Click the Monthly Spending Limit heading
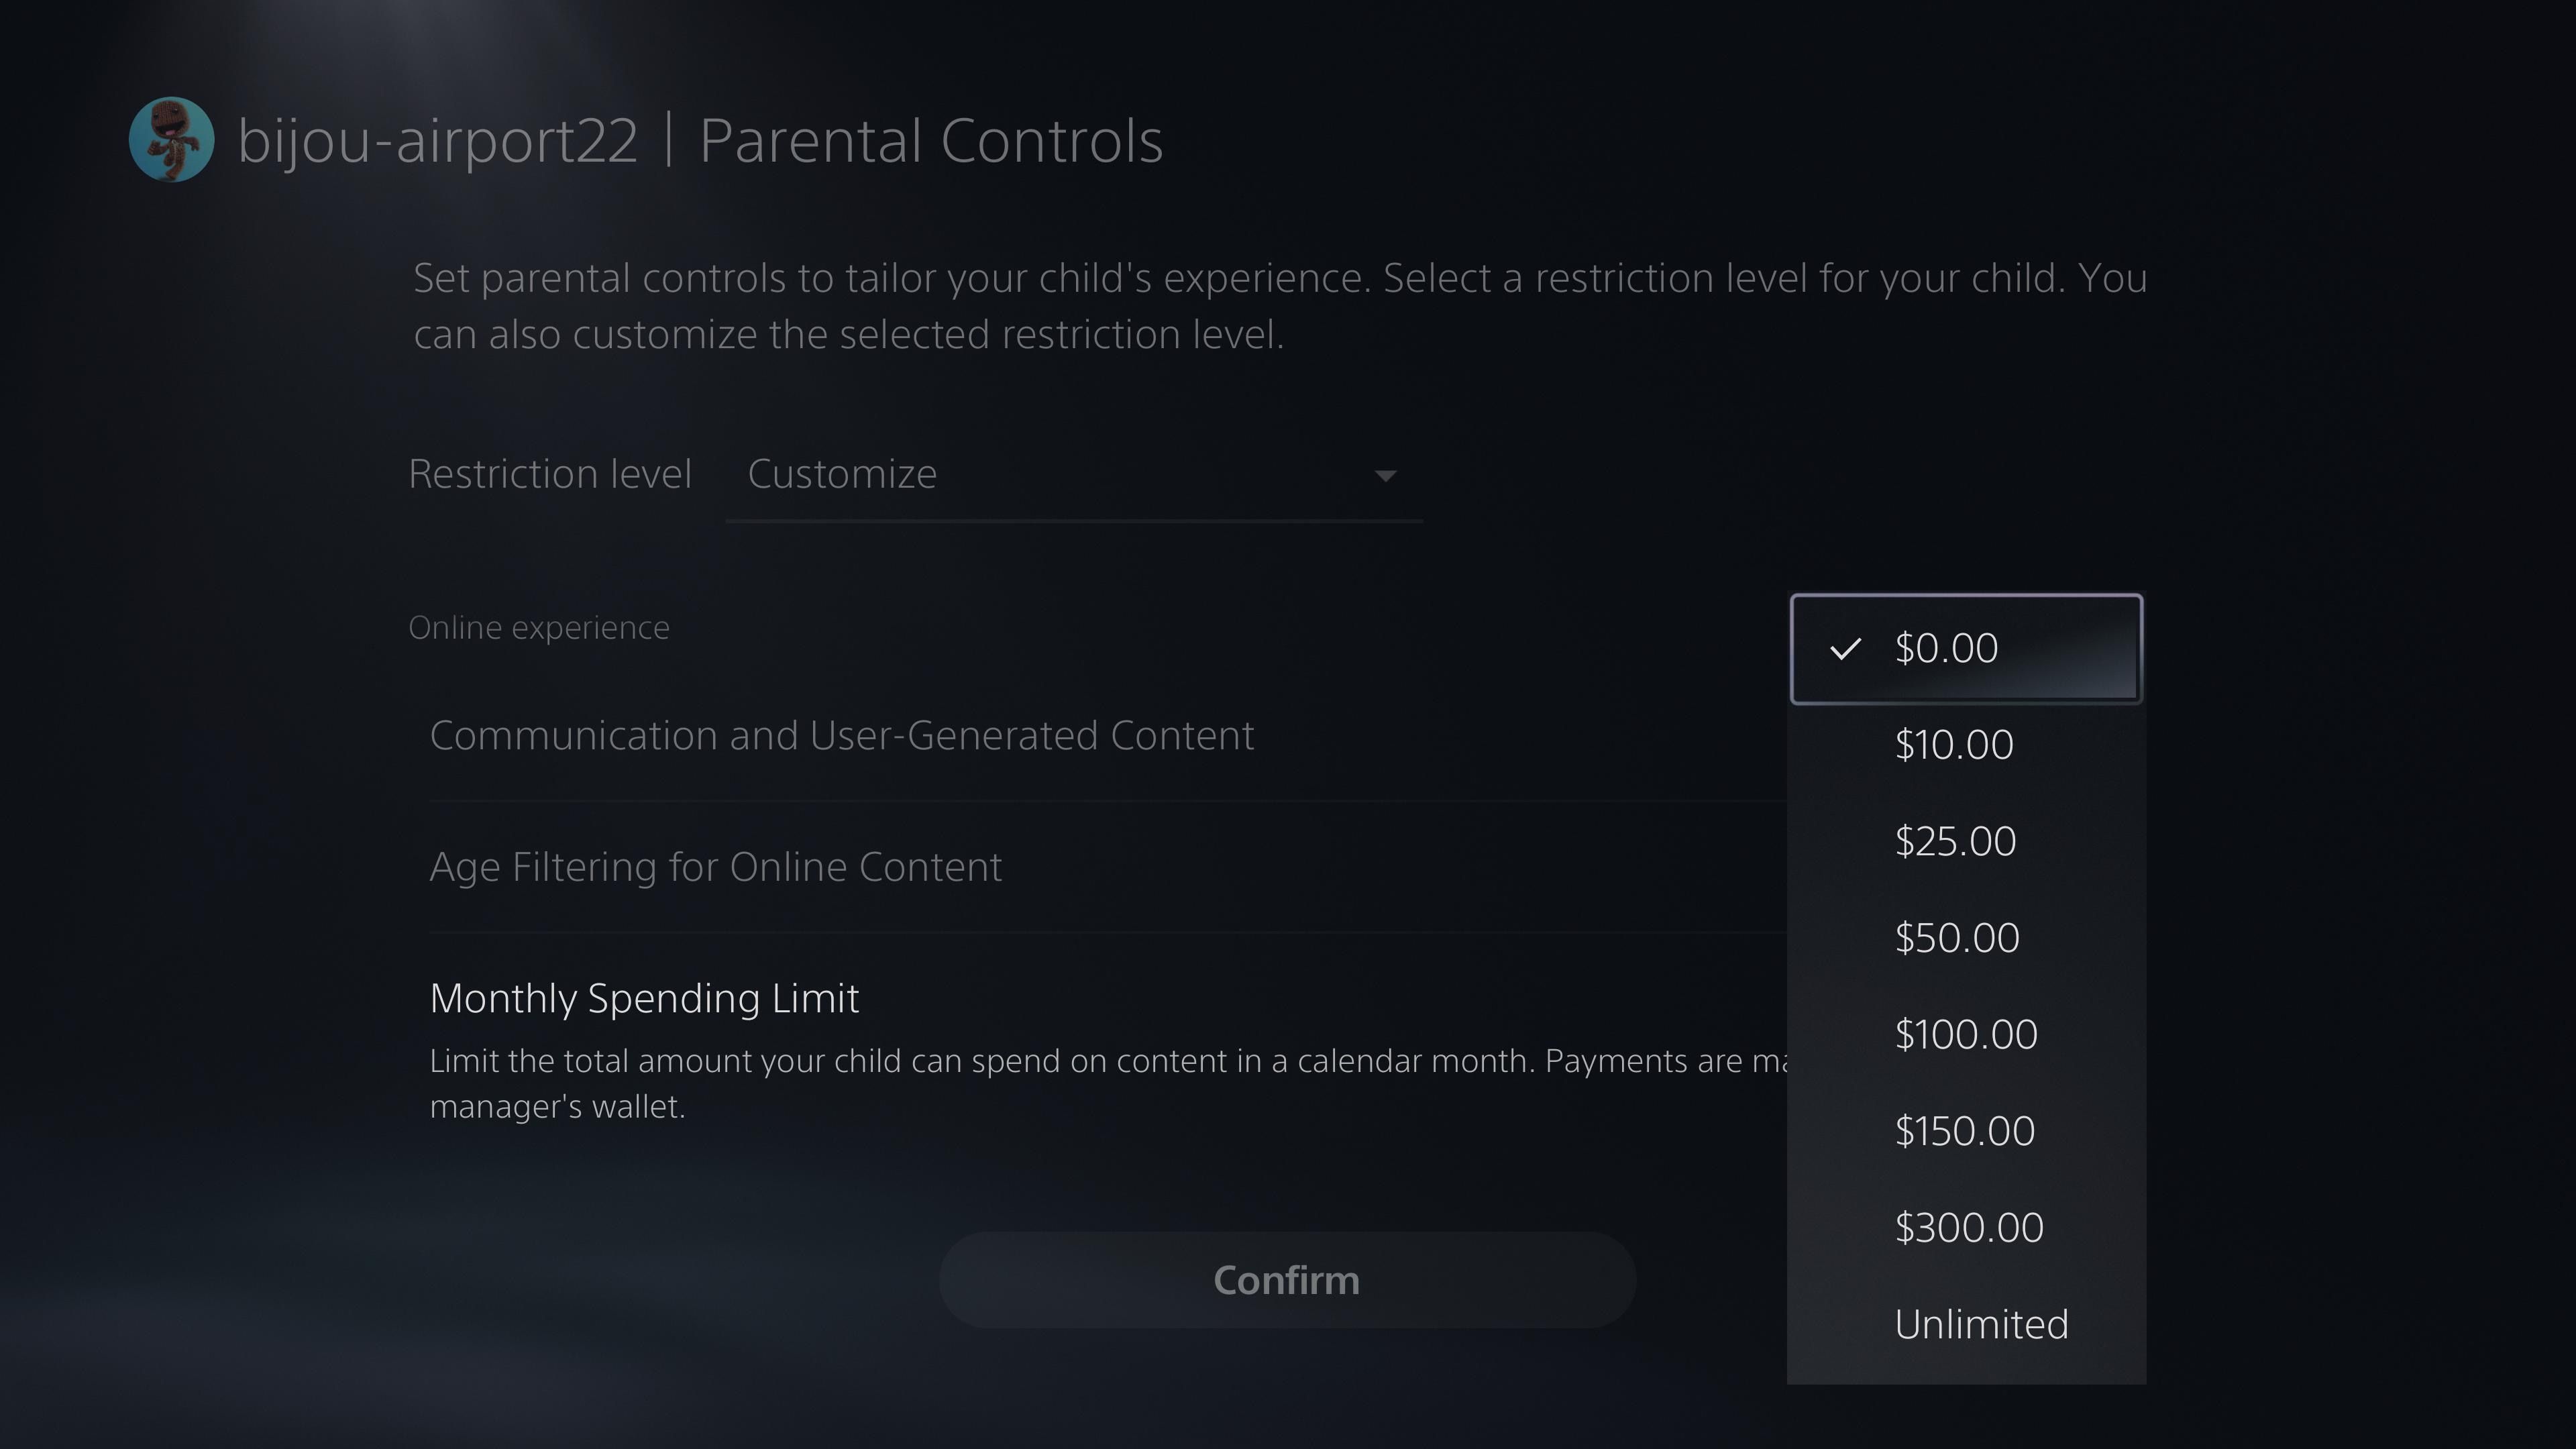Screen dimensions: 2576x1449 pyautogui.click(x=643, y=997)
